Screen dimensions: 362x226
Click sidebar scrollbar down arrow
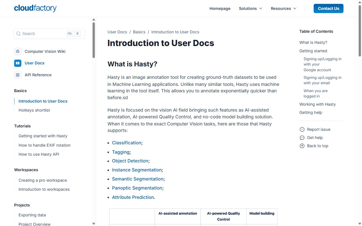[x=94, y=224]
